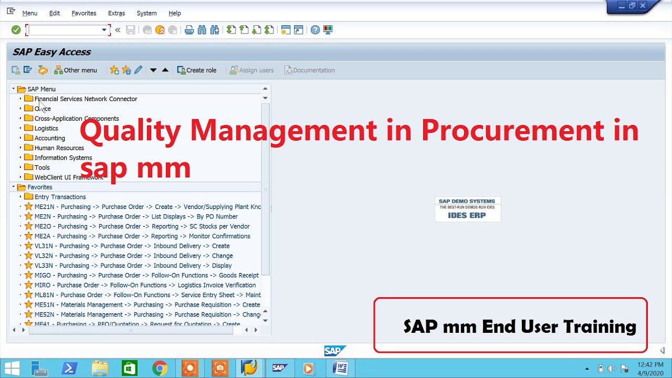Click the Generate Shortcut icon
672x378 pixels.
[298, 30]
